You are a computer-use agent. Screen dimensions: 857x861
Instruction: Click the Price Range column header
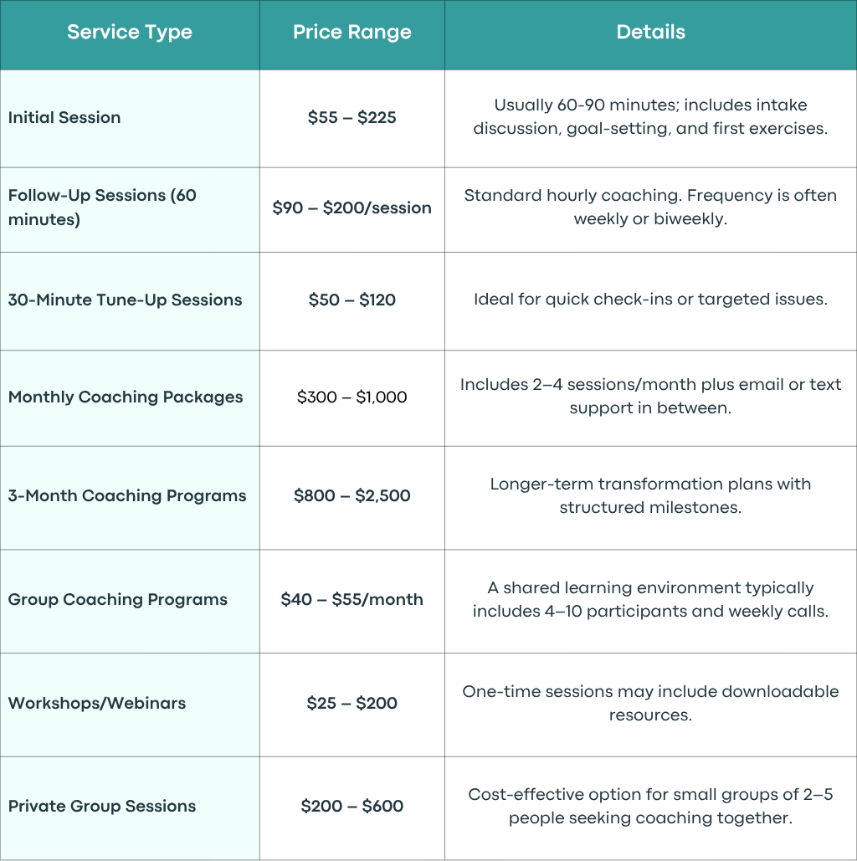tap(352, 33)
